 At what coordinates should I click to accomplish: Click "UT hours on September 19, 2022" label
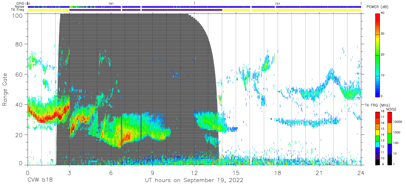point(194,180)
